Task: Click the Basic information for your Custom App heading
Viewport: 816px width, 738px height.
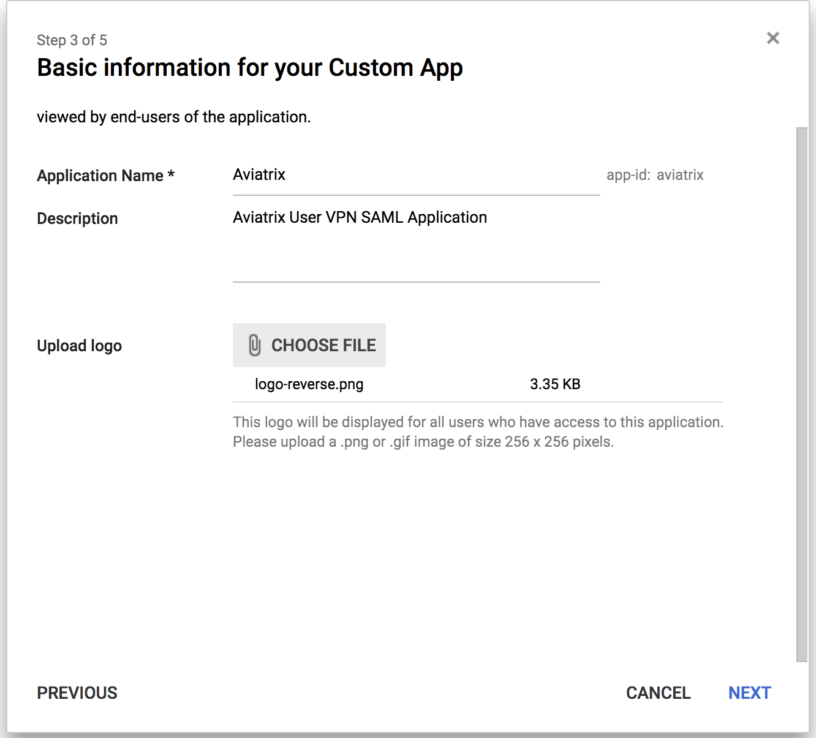Action: 249,68
